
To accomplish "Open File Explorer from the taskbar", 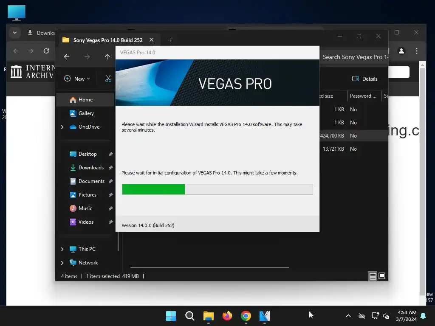I will pyautogui.click(x=208, y=316).
